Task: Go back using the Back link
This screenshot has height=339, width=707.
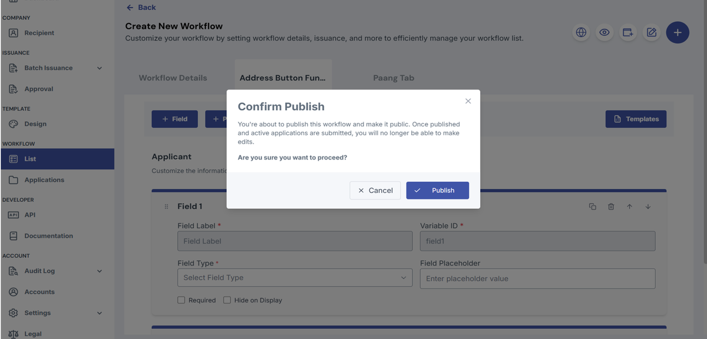Action: [141, 7]
